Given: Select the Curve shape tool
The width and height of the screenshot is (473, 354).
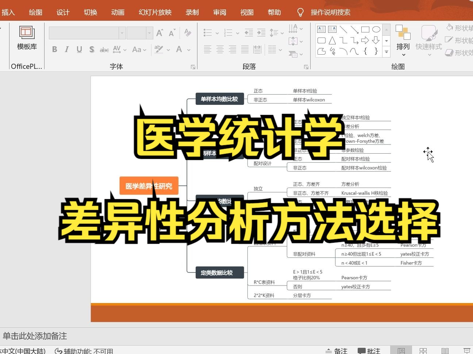Looking at the screenshot, I should [x=354, y=51].
